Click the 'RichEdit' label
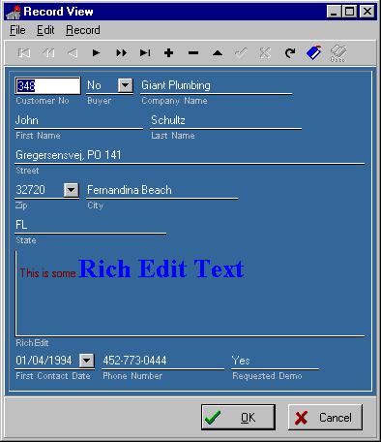This screenshot has width=381, height=442. 32,343
